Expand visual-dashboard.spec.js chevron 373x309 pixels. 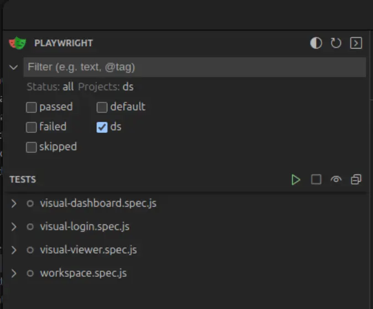click(x=14, y=203)
